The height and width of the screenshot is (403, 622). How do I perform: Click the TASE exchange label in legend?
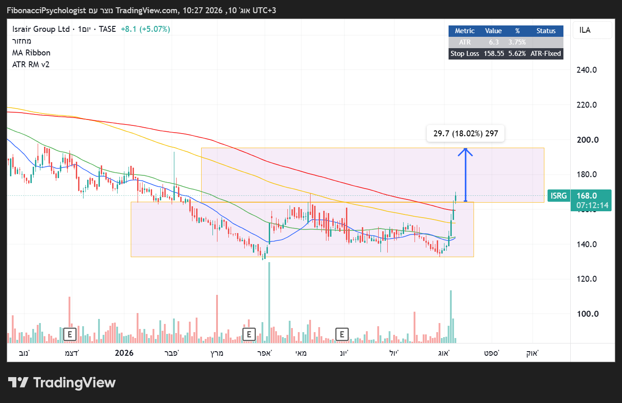click(107, 29)
